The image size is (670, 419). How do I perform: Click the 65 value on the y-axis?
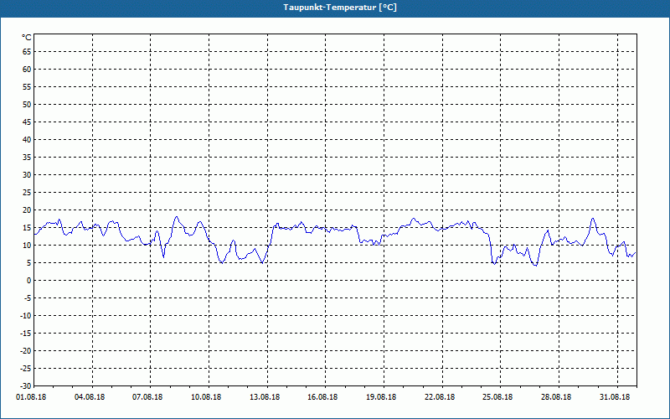coord(27,52)
